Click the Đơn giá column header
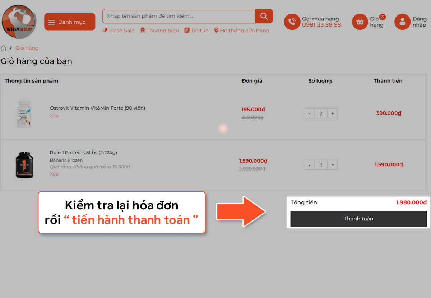The height and width of the screenshot is (298, 431). tap(252, 81)
